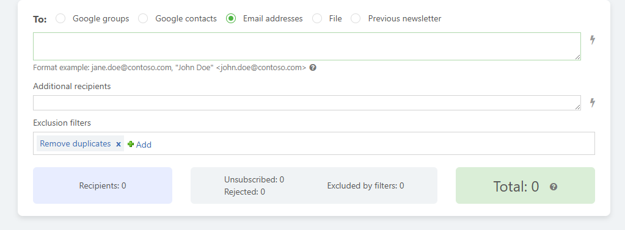Select the Google groups radio option

[60, 19]
